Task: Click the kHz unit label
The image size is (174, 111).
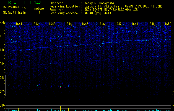Action: (2, 22)
